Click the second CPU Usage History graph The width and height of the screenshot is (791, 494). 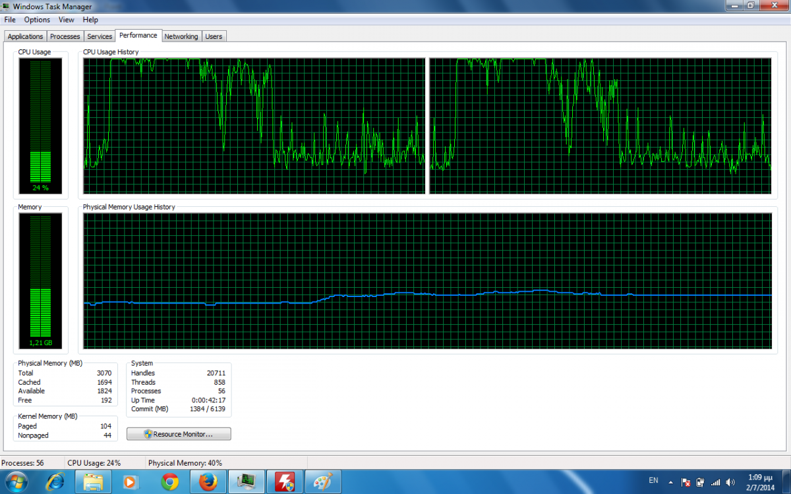click(600, 126)
